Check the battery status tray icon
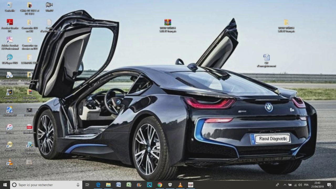The width and height of the screenshot is (336, 189). [290, 185]
